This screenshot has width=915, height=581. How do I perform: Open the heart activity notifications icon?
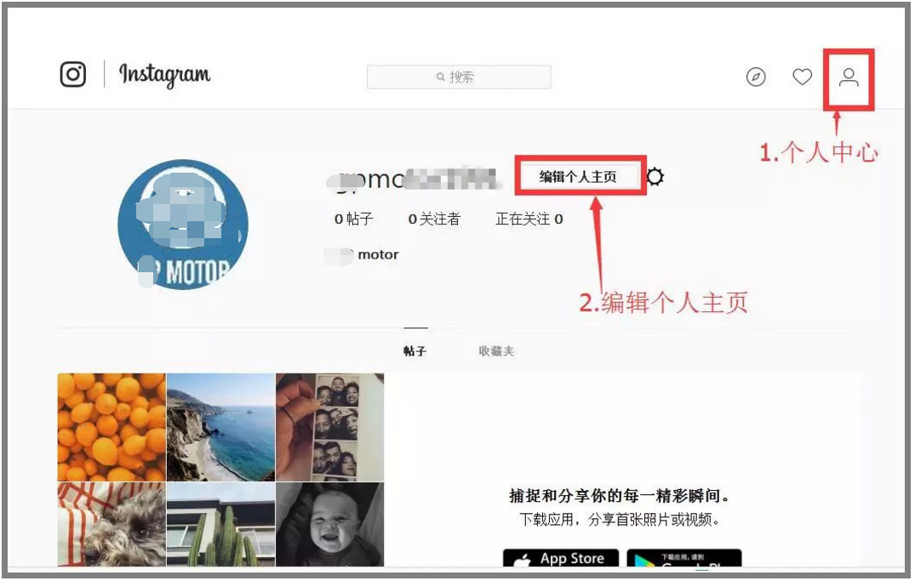tap(802, 77)
